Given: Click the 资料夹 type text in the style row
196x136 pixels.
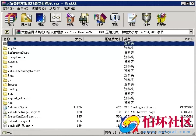Looking at the screenshot, I should click(x=129, y=48).
